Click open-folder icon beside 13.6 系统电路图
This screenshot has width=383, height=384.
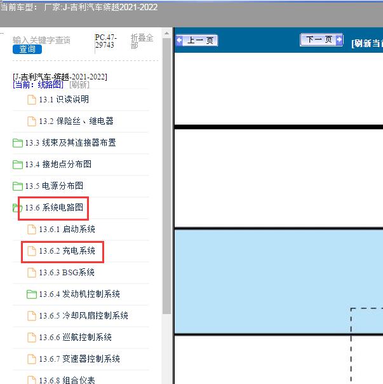click(x=17, y=208)
